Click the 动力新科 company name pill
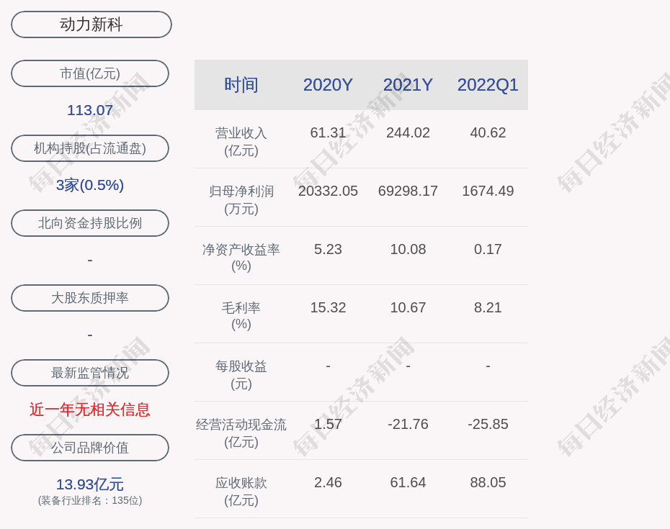The image size is (670, 529). 91,24
